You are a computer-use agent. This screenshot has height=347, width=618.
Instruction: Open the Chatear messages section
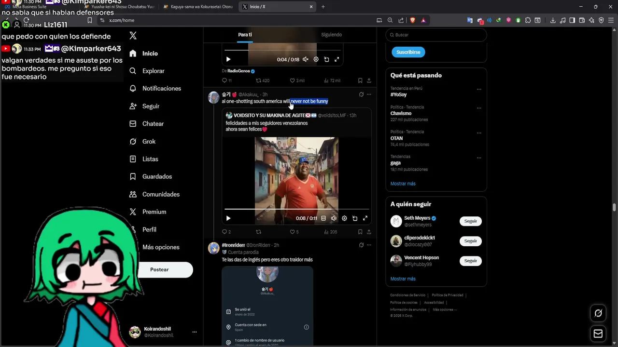(147, 124)
